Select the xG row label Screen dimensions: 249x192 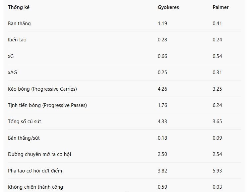coord(11,56)
